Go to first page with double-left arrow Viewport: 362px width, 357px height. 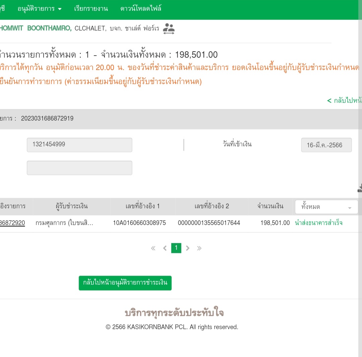pos(153,248)
